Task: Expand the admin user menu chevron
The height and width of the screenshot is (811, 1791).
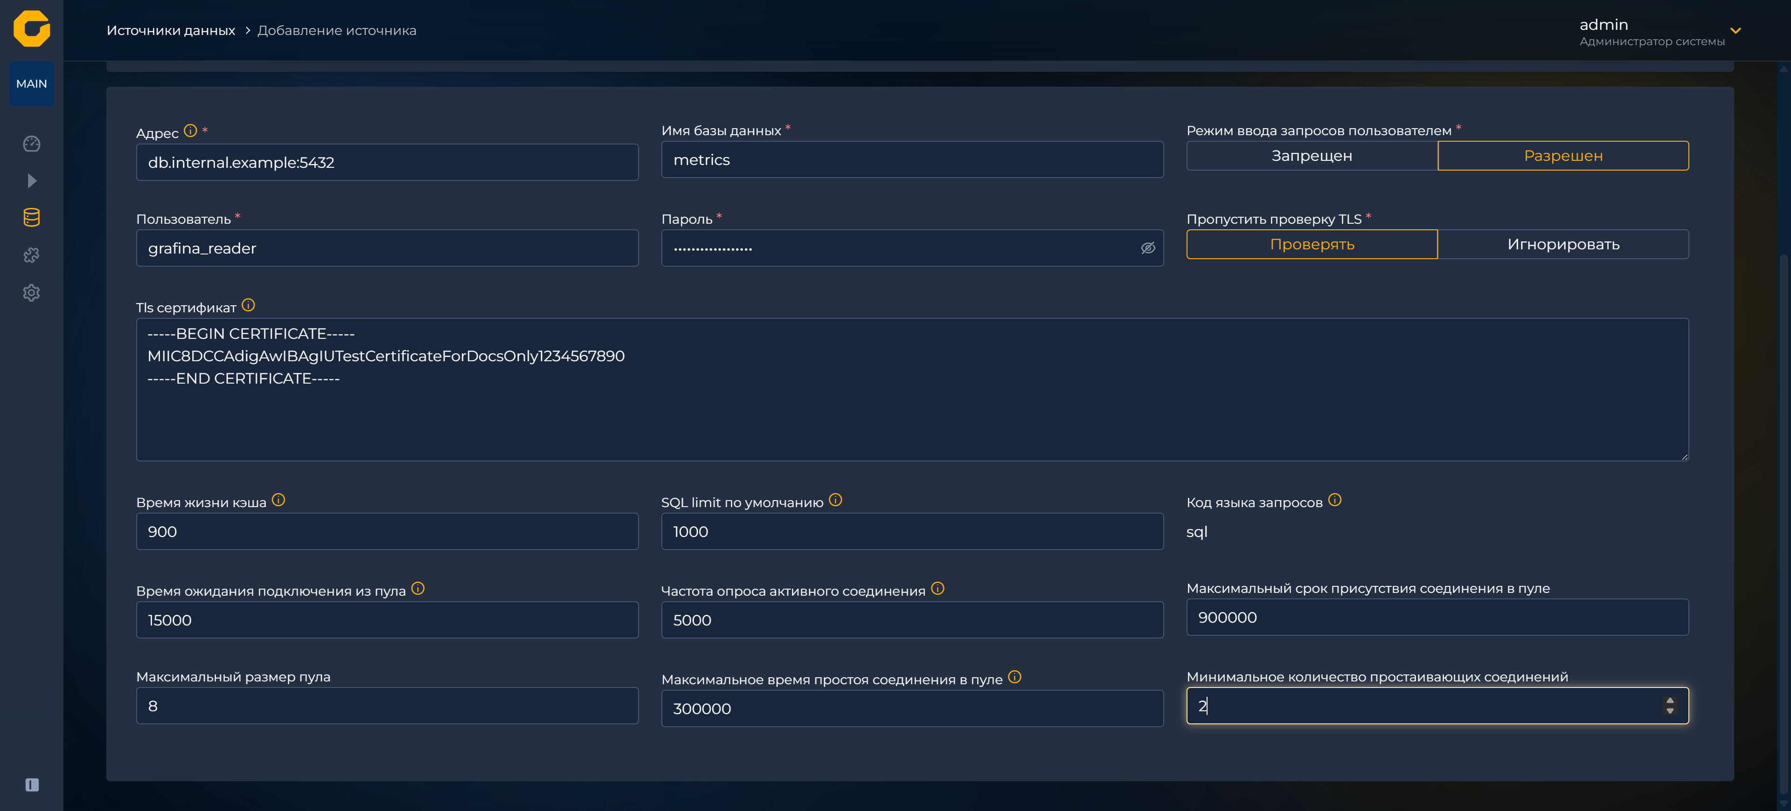Action: pyautogui.click(x=1735, y=31)
